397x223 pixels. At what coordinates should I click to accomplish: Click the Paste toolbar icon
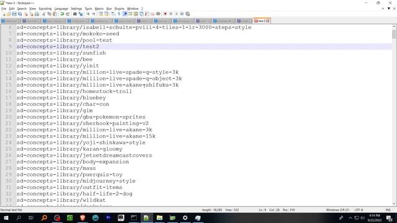pyautogui.click(x=55, y=14)
